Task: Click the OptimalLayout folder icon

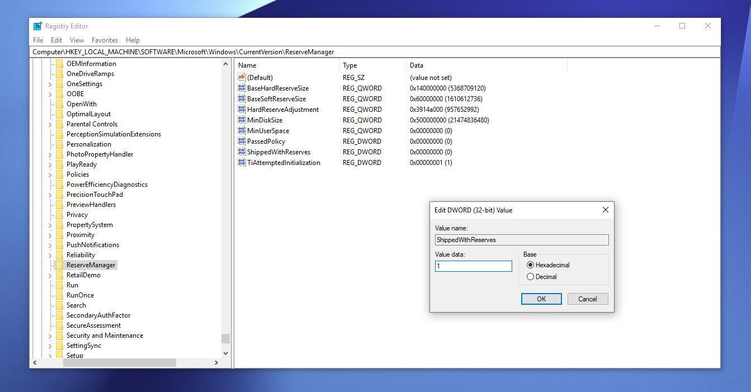Action: [59, 114]
